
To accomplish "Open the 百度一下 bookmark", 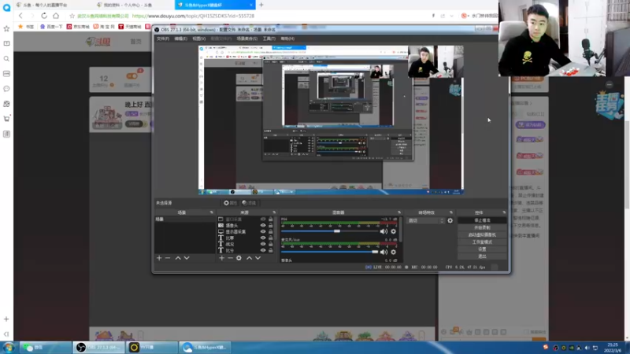I will click(x=51, y=27).
